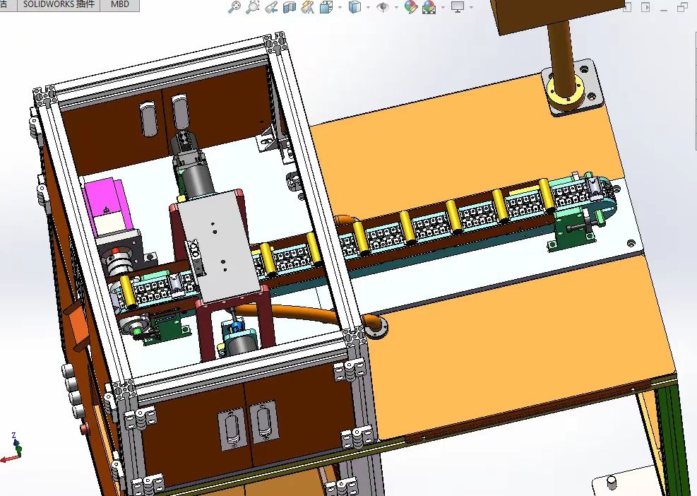This screenshot has height=496, width=697.
Task: Activate the Section View tool
Action: [290, 6]
